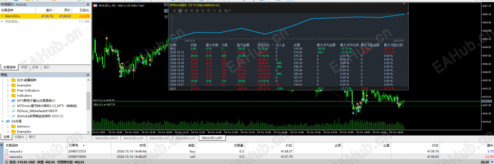
Task: Click the red sell order icon for 2098574095
Action: point(7,156)
